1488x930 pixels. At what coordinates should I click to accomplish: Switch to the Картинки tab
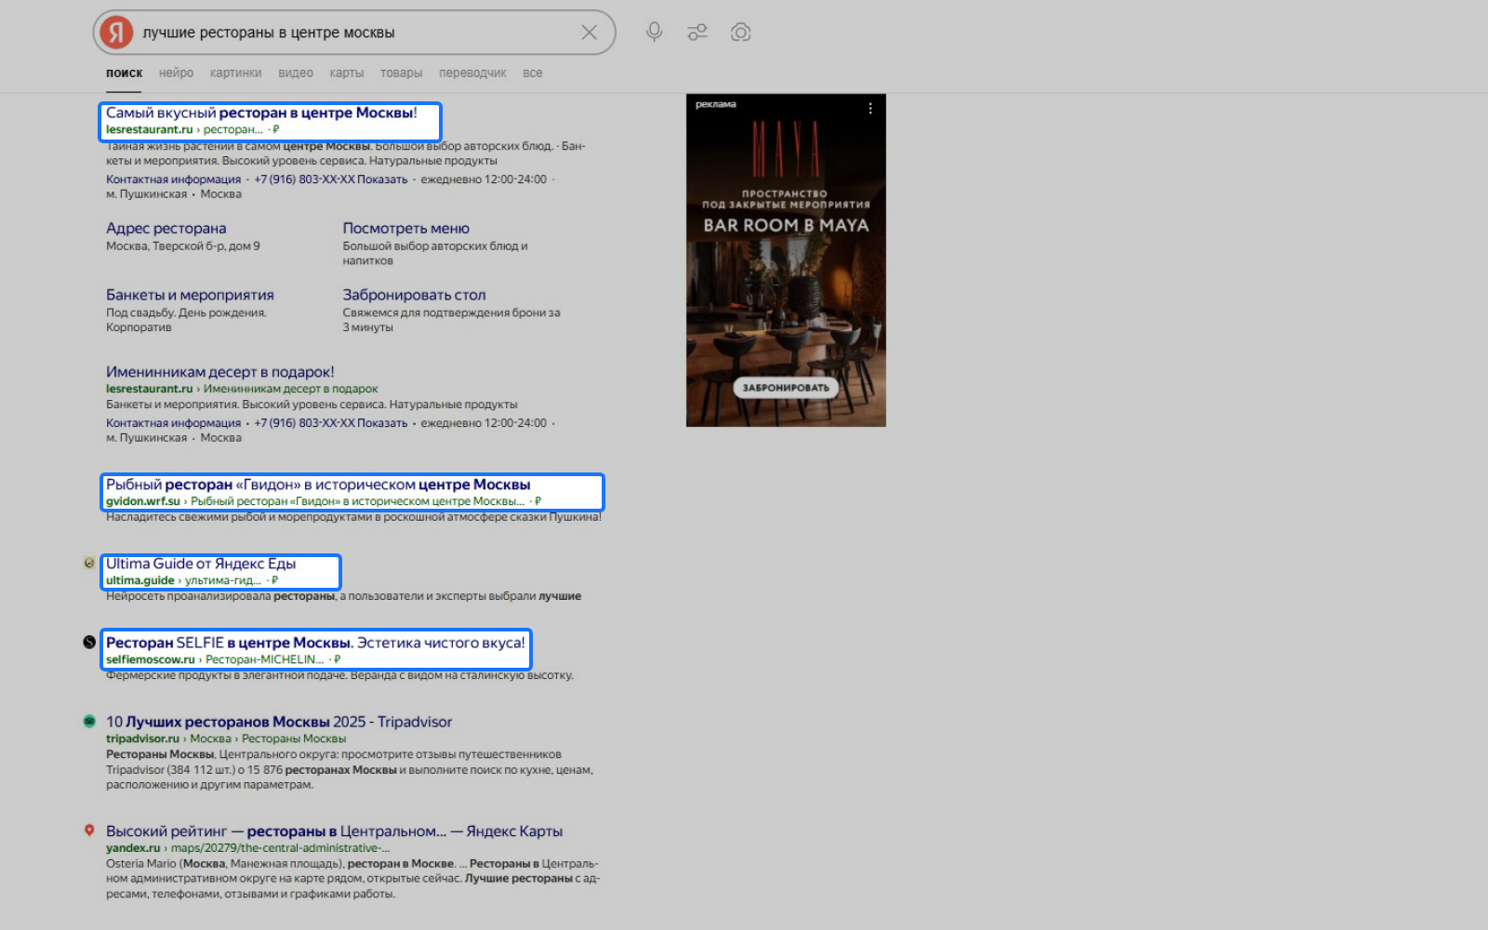235,73
